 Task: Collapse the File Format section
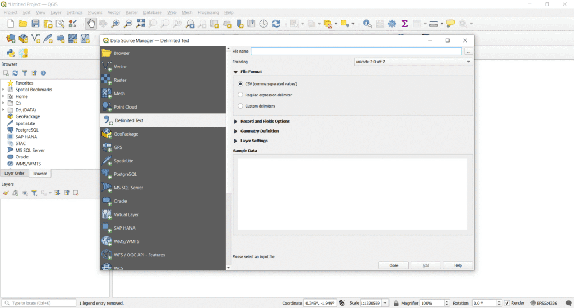tap(236, 72)
